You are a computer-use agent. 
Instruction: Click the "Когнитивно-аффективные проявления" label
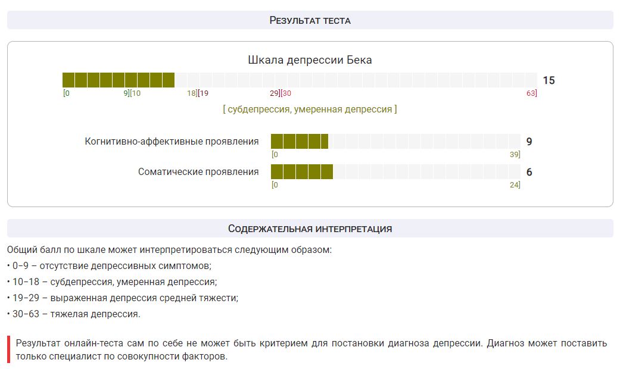coord(172,142)
